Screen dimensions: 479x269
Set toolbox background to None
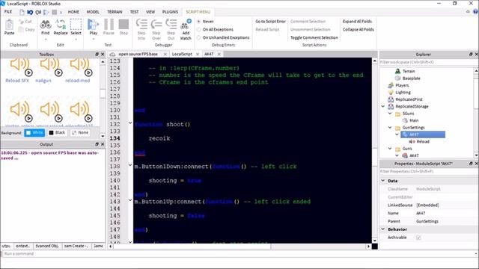(80, 133)
